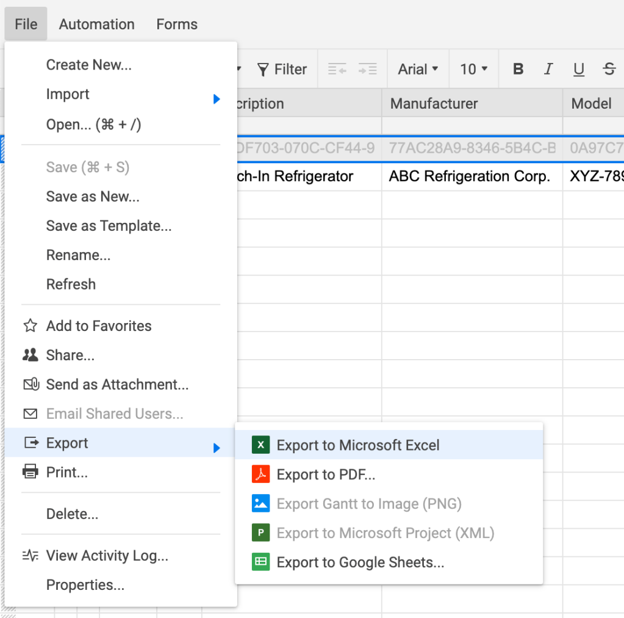The height and width of the screenshot is (618, 624).
Task: Select the ABC Refrigeration Corp. cell
Action: pyautogui.click(x=470, y=176)
